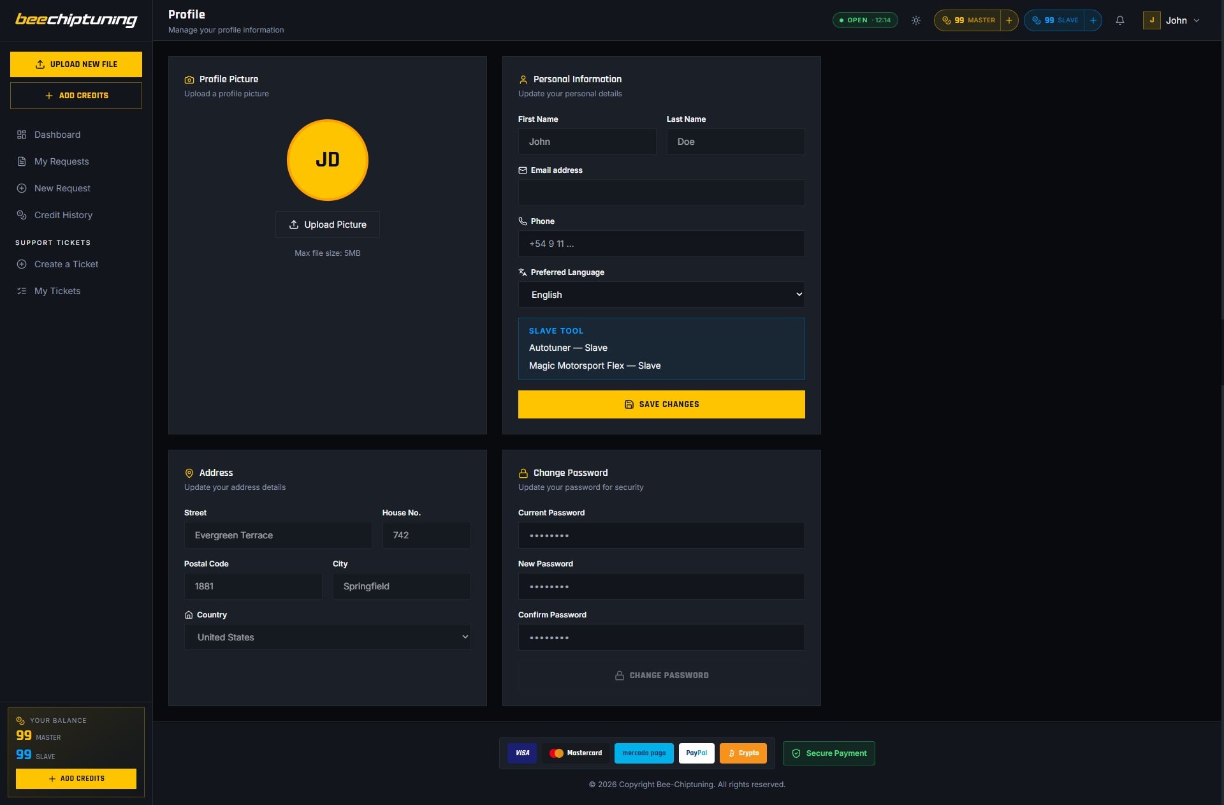
Task: Focus the Email address field
Action: point(662,193)
